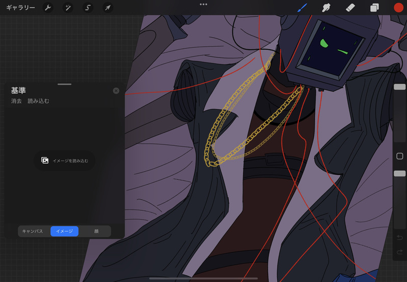
Task: Select the Eraser tool
Action: coord(350,8)
